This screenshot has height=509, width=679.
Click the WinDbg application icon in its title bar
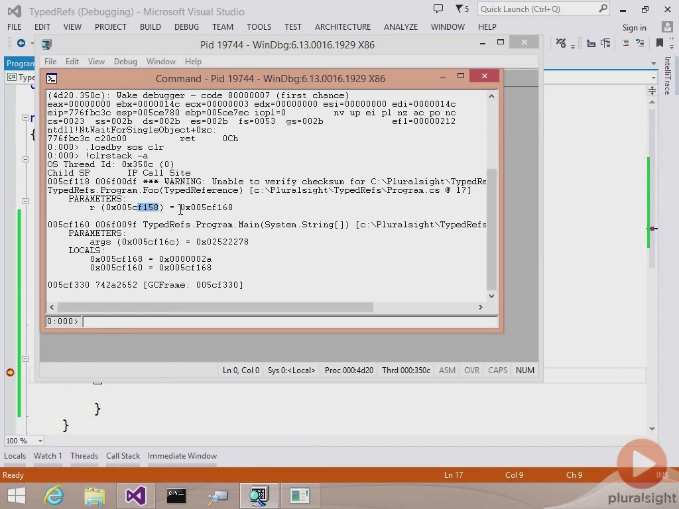tap(46, 44)
